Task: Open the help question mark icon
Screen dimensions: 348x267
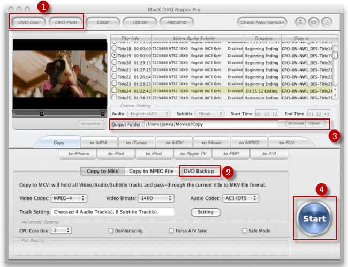Action: pos(327,22)
